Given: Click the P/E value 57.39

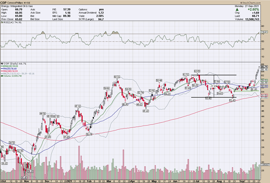Looking at the screenshot, I should [67, 10].
